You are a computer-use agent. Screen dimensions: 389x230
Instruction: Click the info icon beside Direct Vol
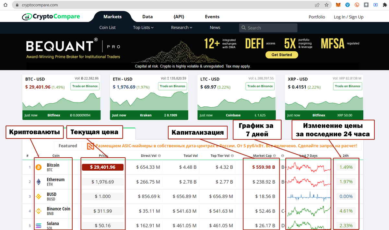159,156
